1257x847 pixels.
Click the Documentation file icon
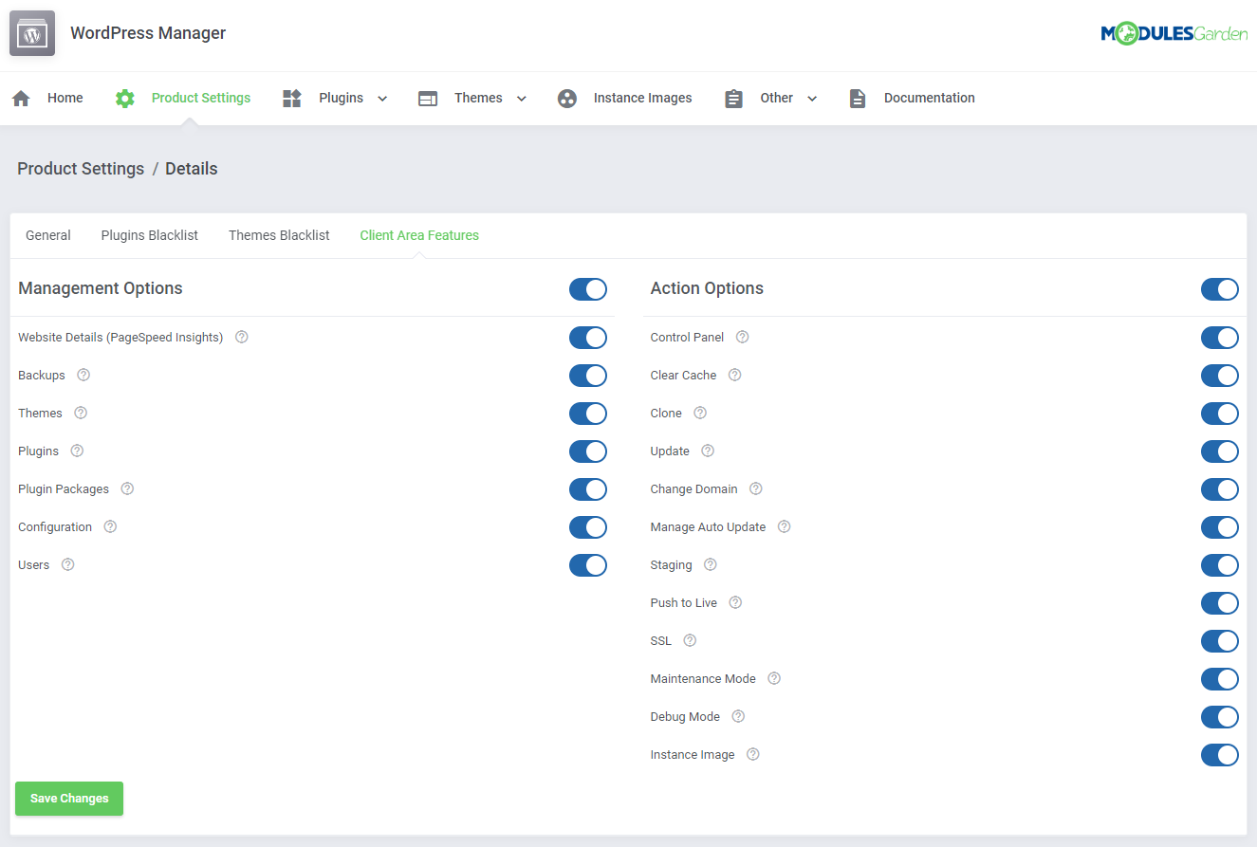click(x=858, y=99)
